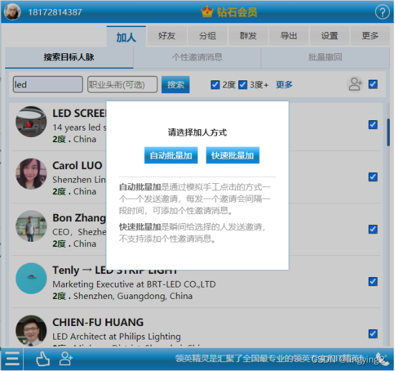This screenshot has width=395, height=371.
Task: Open CHIEN-FU HUANG's profile photo
Action: [31, 330]
